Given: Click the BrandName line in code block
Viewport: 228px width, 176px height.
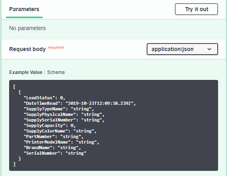Looking at the screenshot, I should [52, 148].
